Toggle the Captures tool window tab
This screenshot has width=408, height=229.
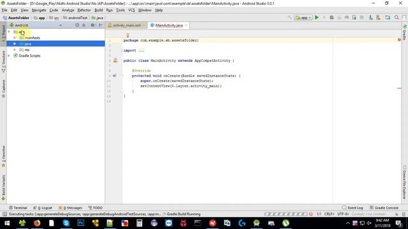tap(3, 88)
